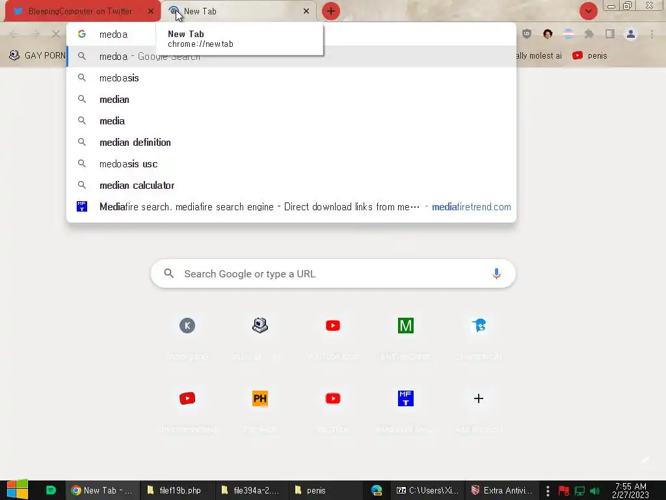Open the Extensions puzzle-piece menu
This screenshot has height=500, width=666.
[589, 34]
